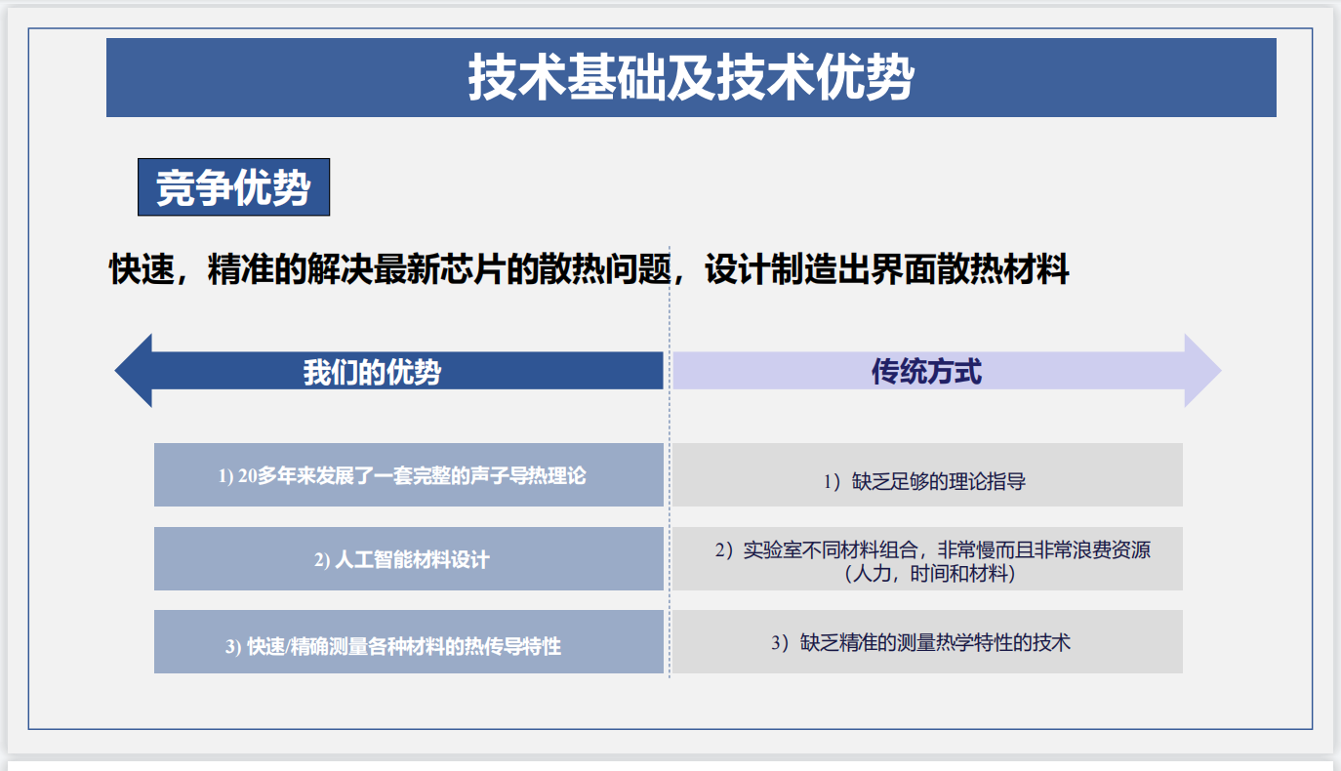Click the 竞争优势 label box
Image resolution: width=1341 pixels, height=771 pixels.
click(233, 187)
